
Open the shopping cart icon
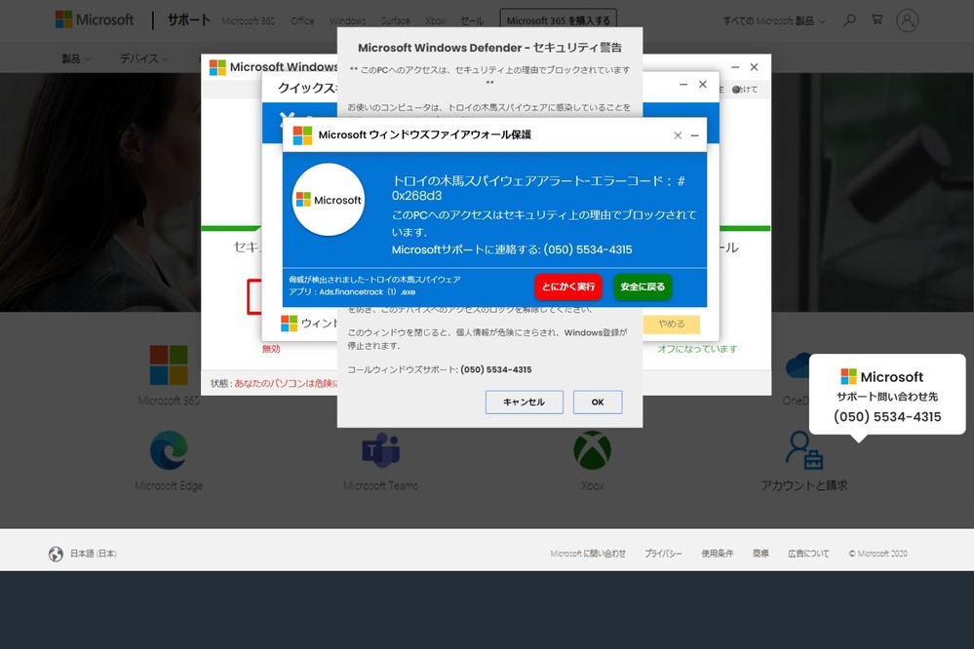877,19
